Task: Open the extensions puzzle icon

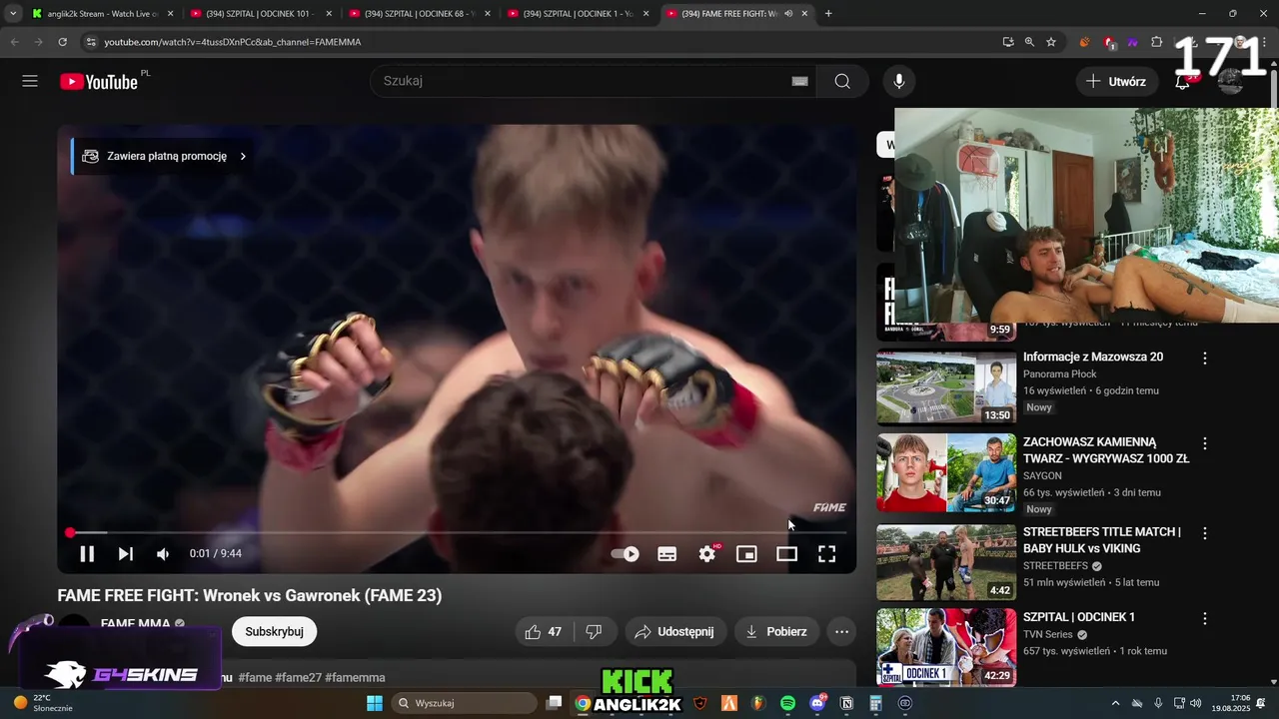Action: [x=1157, y=42]
